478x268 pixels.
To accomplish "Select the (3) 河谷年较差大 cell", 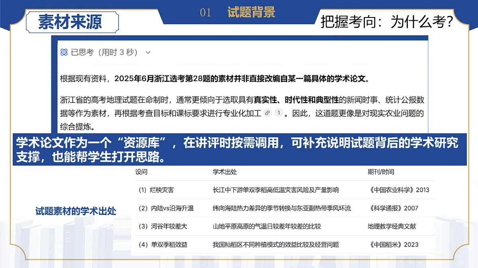I will tap(163, 226).
